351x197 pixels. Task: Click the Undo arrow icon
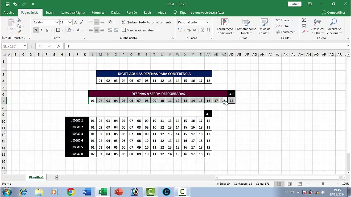point(15,4)
